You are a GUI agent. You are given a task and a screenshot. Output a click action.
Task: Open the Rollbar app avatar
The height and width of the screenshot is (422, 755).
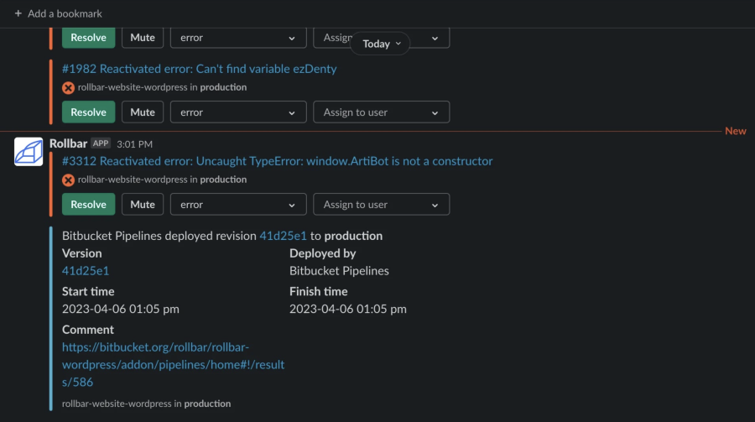[29, 152]
